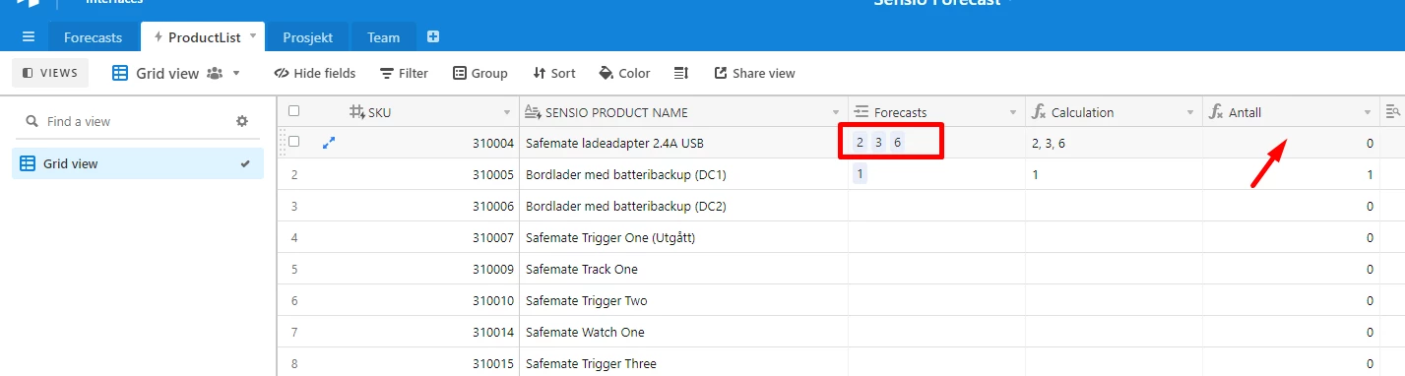Expand Antall column dropdown arrow
1405x376 pixels.
pyautogui.click(x=1368, y=113)
